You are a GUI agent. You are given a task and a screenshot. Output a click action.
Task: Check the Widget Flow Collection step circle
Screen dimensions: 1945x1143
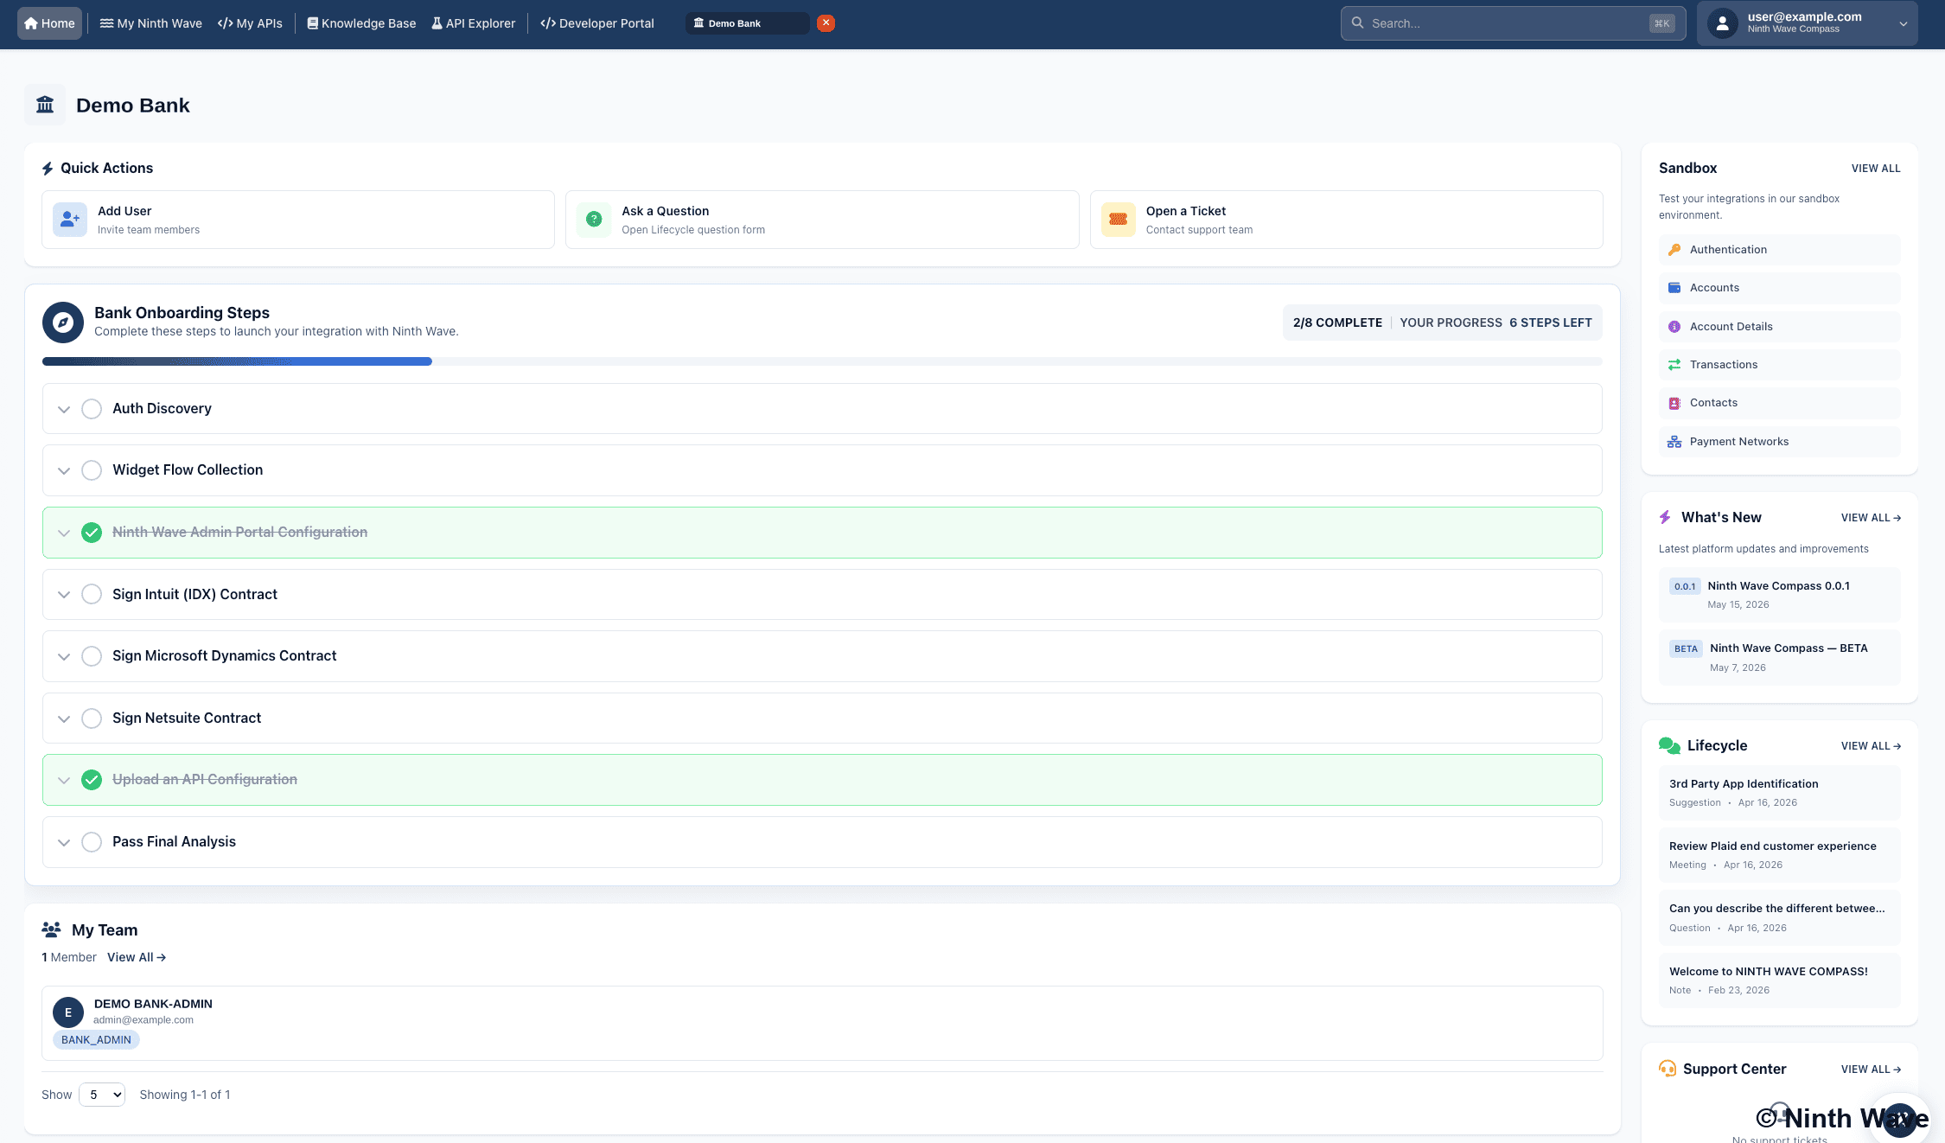pyautogui.click(x=92, y=470)
